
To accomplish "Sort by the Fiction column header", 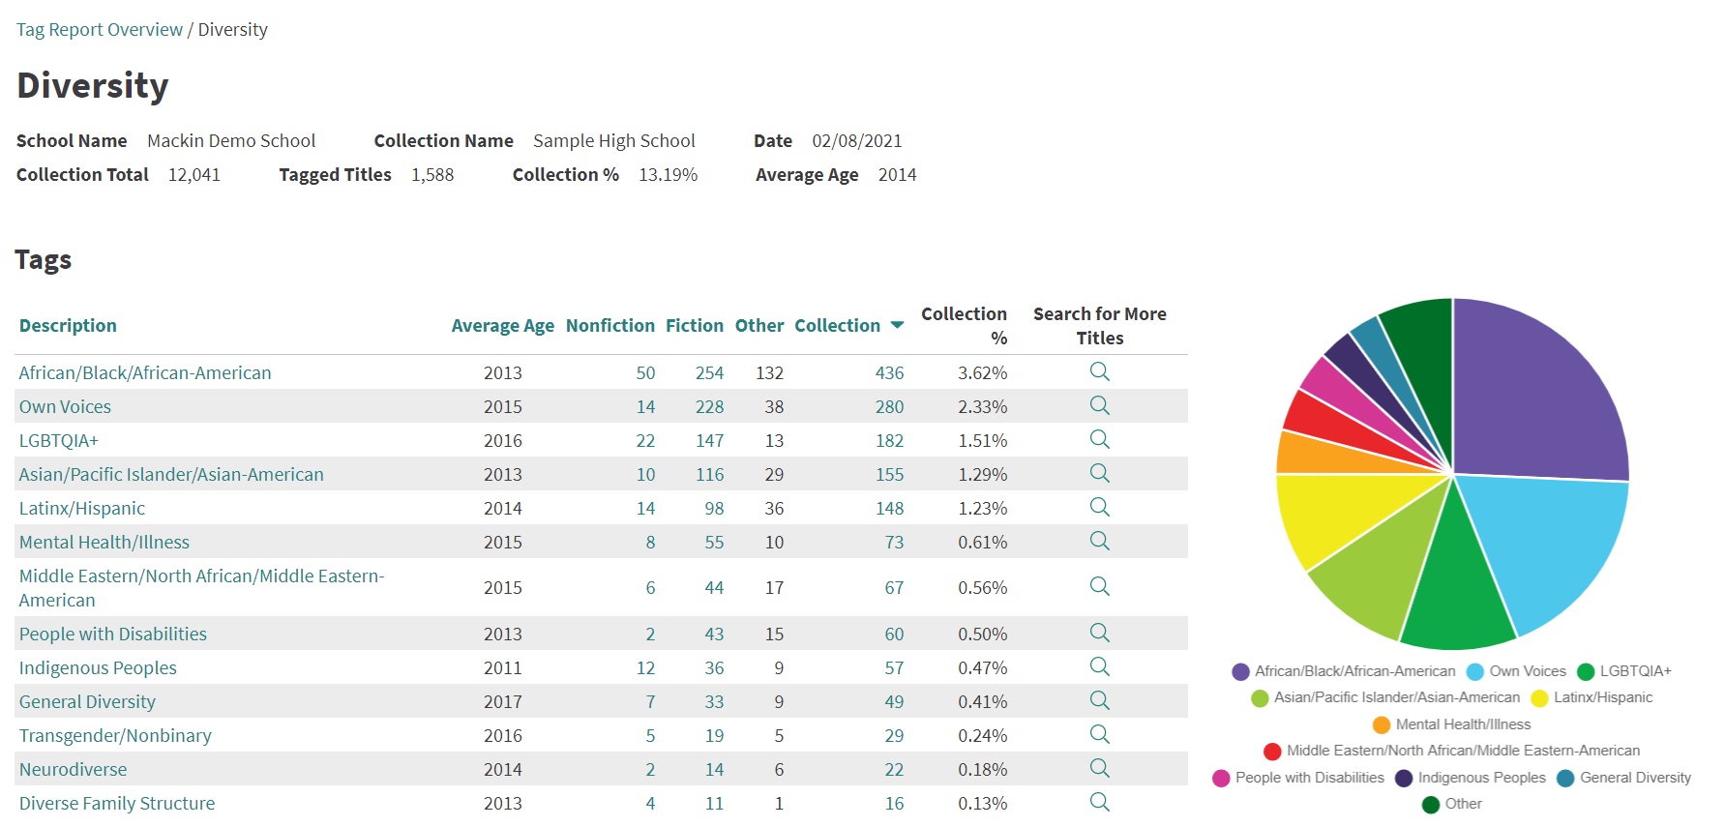I will [x=694, y=326].
